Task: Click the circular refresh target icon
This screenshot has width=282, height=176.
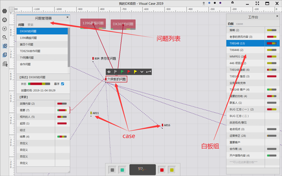Action: point(5,29)
